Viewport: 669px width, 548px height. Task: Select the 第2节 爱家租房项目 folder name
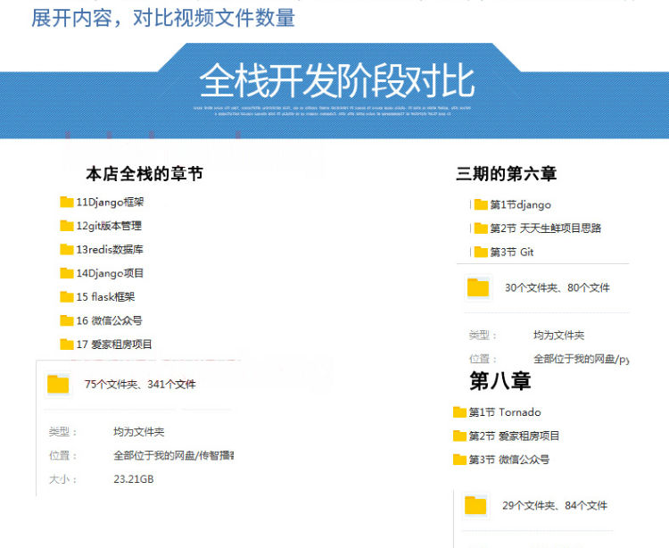[514, 436]
